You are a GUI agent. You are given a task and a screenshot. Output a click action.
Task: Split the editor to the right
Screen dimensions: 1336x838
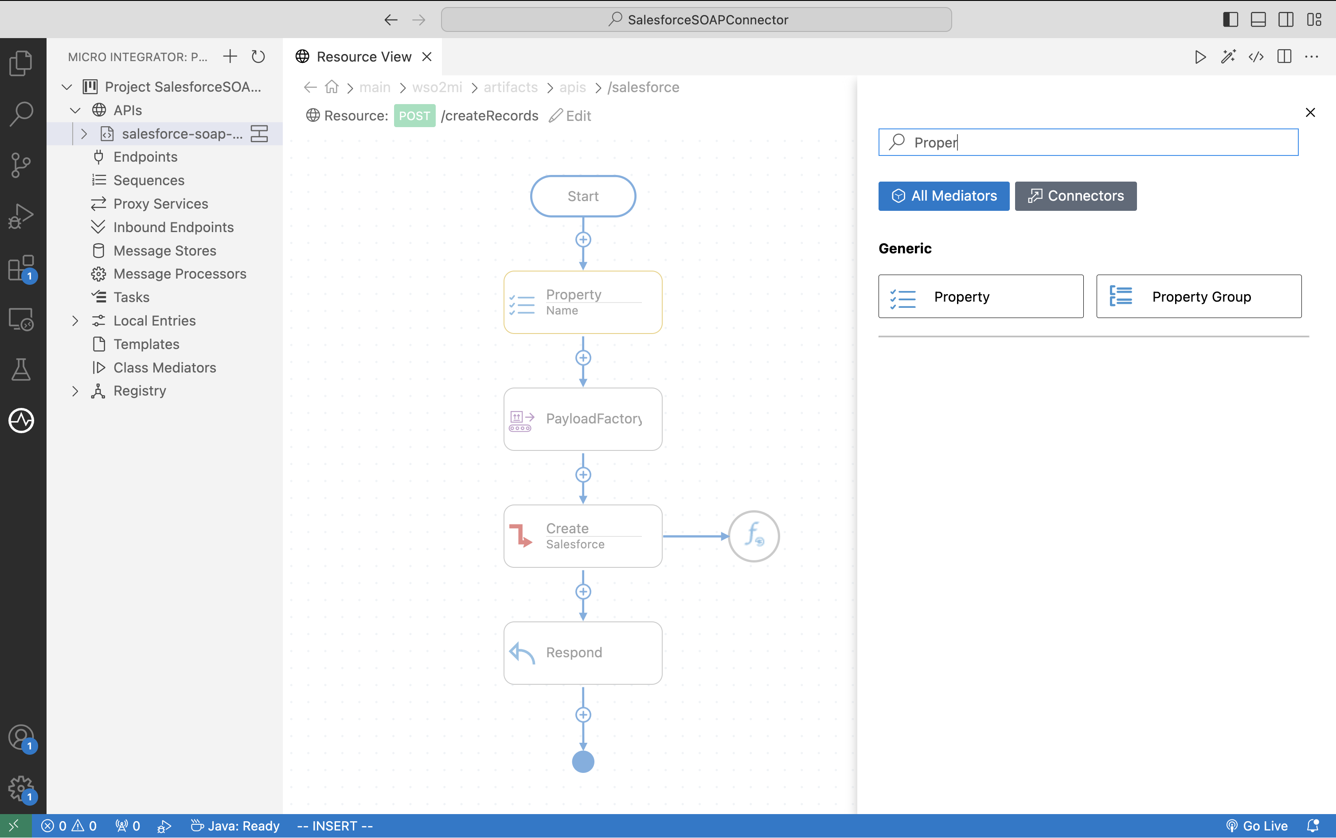point(1284,57)
